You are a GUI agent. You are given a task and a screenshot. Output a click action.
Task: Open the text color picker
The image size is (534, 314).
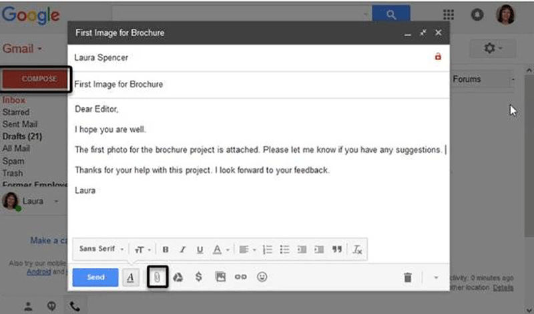coord(220,249)
